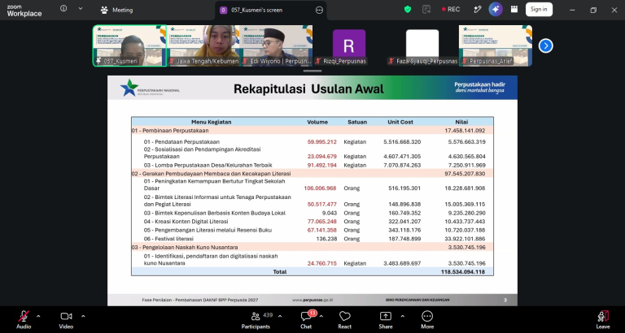
Task: Switch to the Meeting tab
Action: pyautogui.click(x=117, y=10)
